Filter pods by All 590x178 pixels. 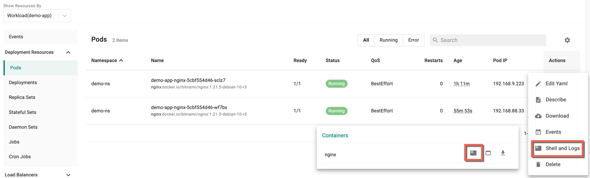pos(366,40)
